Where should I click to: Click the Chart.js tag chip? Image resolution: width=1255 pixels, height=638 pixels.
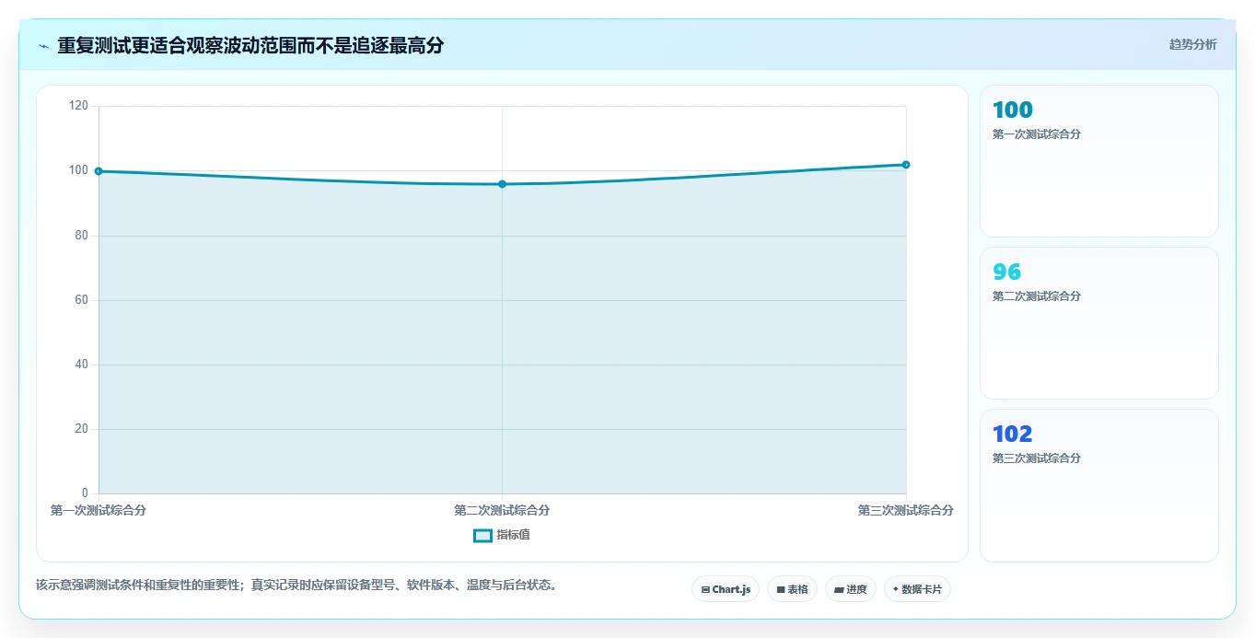(x=726, y=589)
